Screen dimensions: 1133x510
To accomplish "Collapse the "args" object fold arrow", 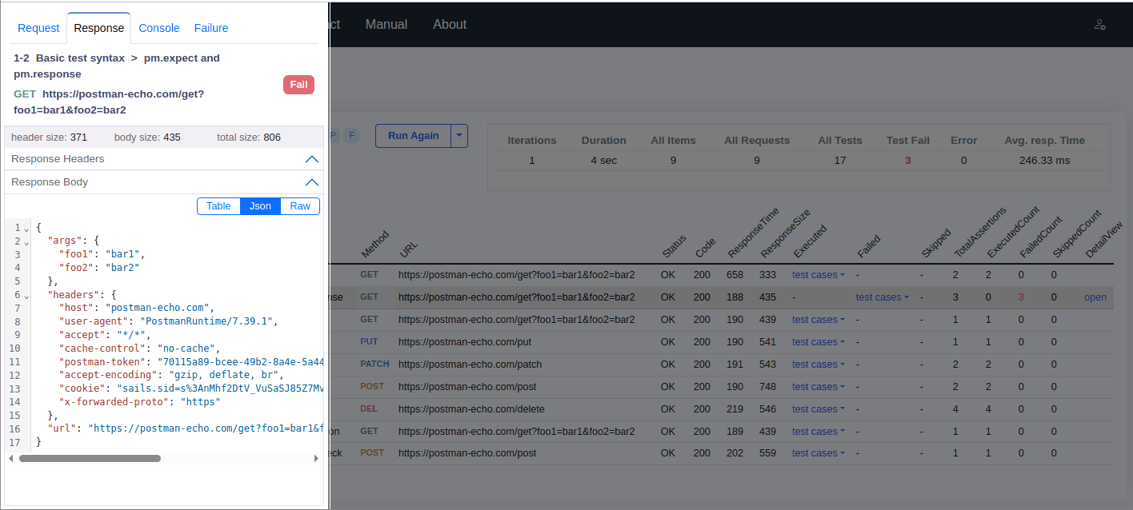I will click(26, 242).
